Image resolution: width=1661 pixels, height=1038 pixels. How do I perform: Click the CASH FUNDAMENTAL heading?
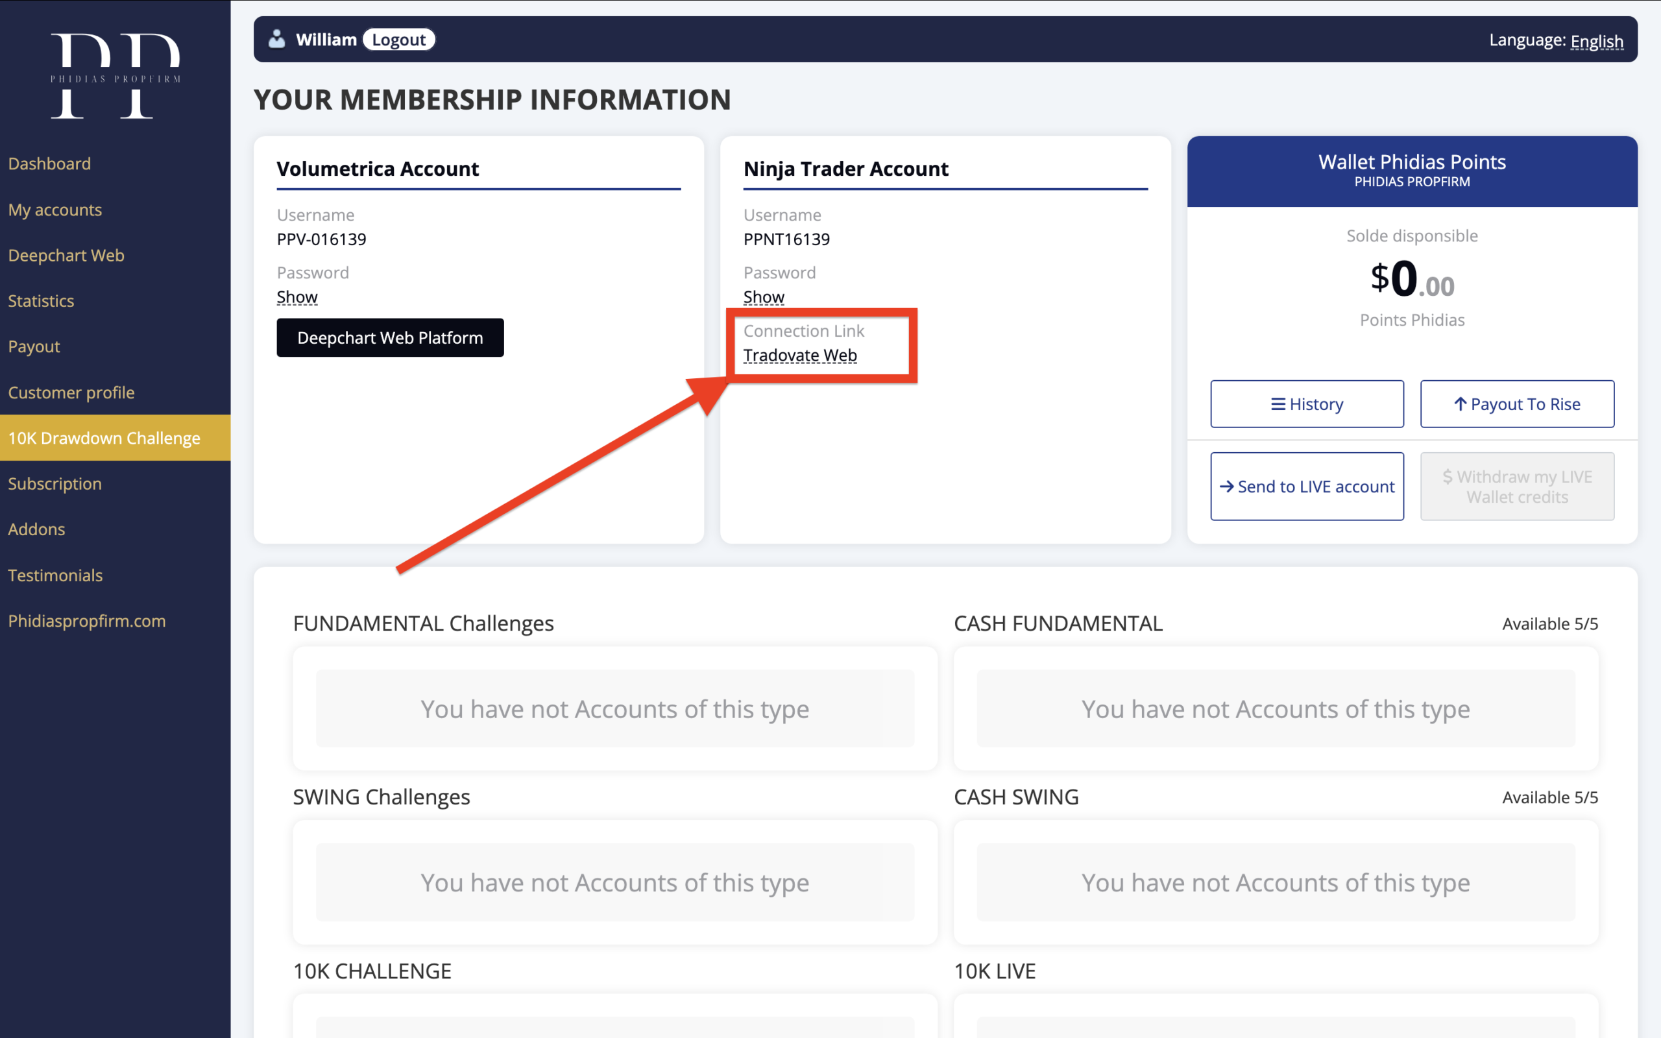coord(1058,623)
